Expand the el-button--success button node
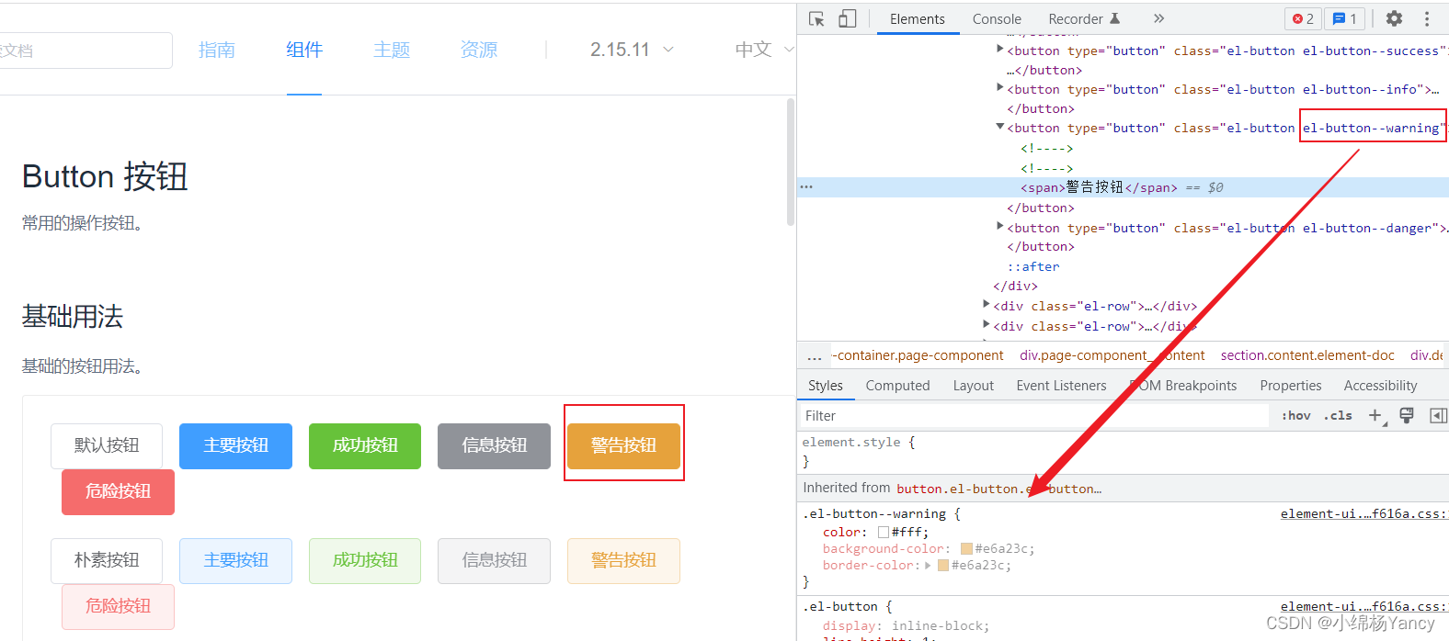 1000,50
